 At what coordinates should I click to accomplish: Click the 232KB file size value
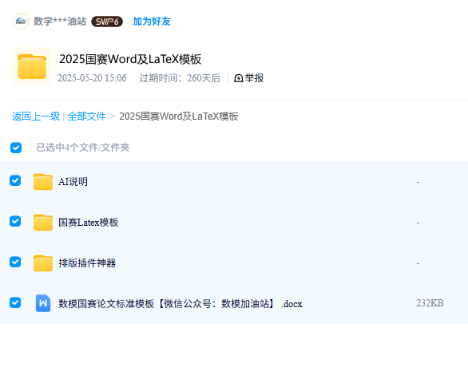[x=430, y=303]
